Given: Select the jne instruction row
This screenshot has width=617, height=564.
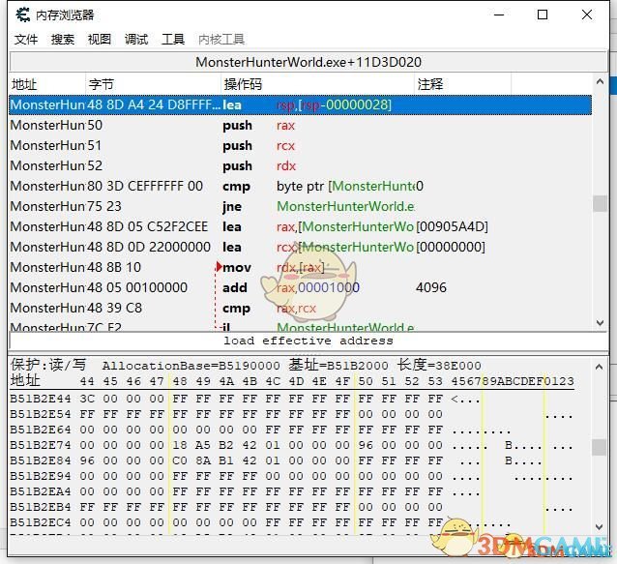Looking at the screenshot, I should (x=300, y=206).
